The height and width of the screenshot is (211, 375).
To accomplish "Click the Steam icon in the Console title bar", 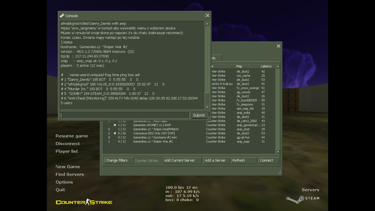I will click(x=62, y=16).
